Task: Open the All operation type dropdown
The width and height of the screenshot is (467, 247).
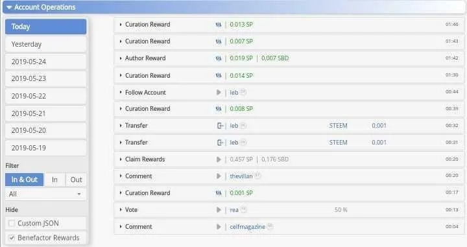Action: coord(45,194)
